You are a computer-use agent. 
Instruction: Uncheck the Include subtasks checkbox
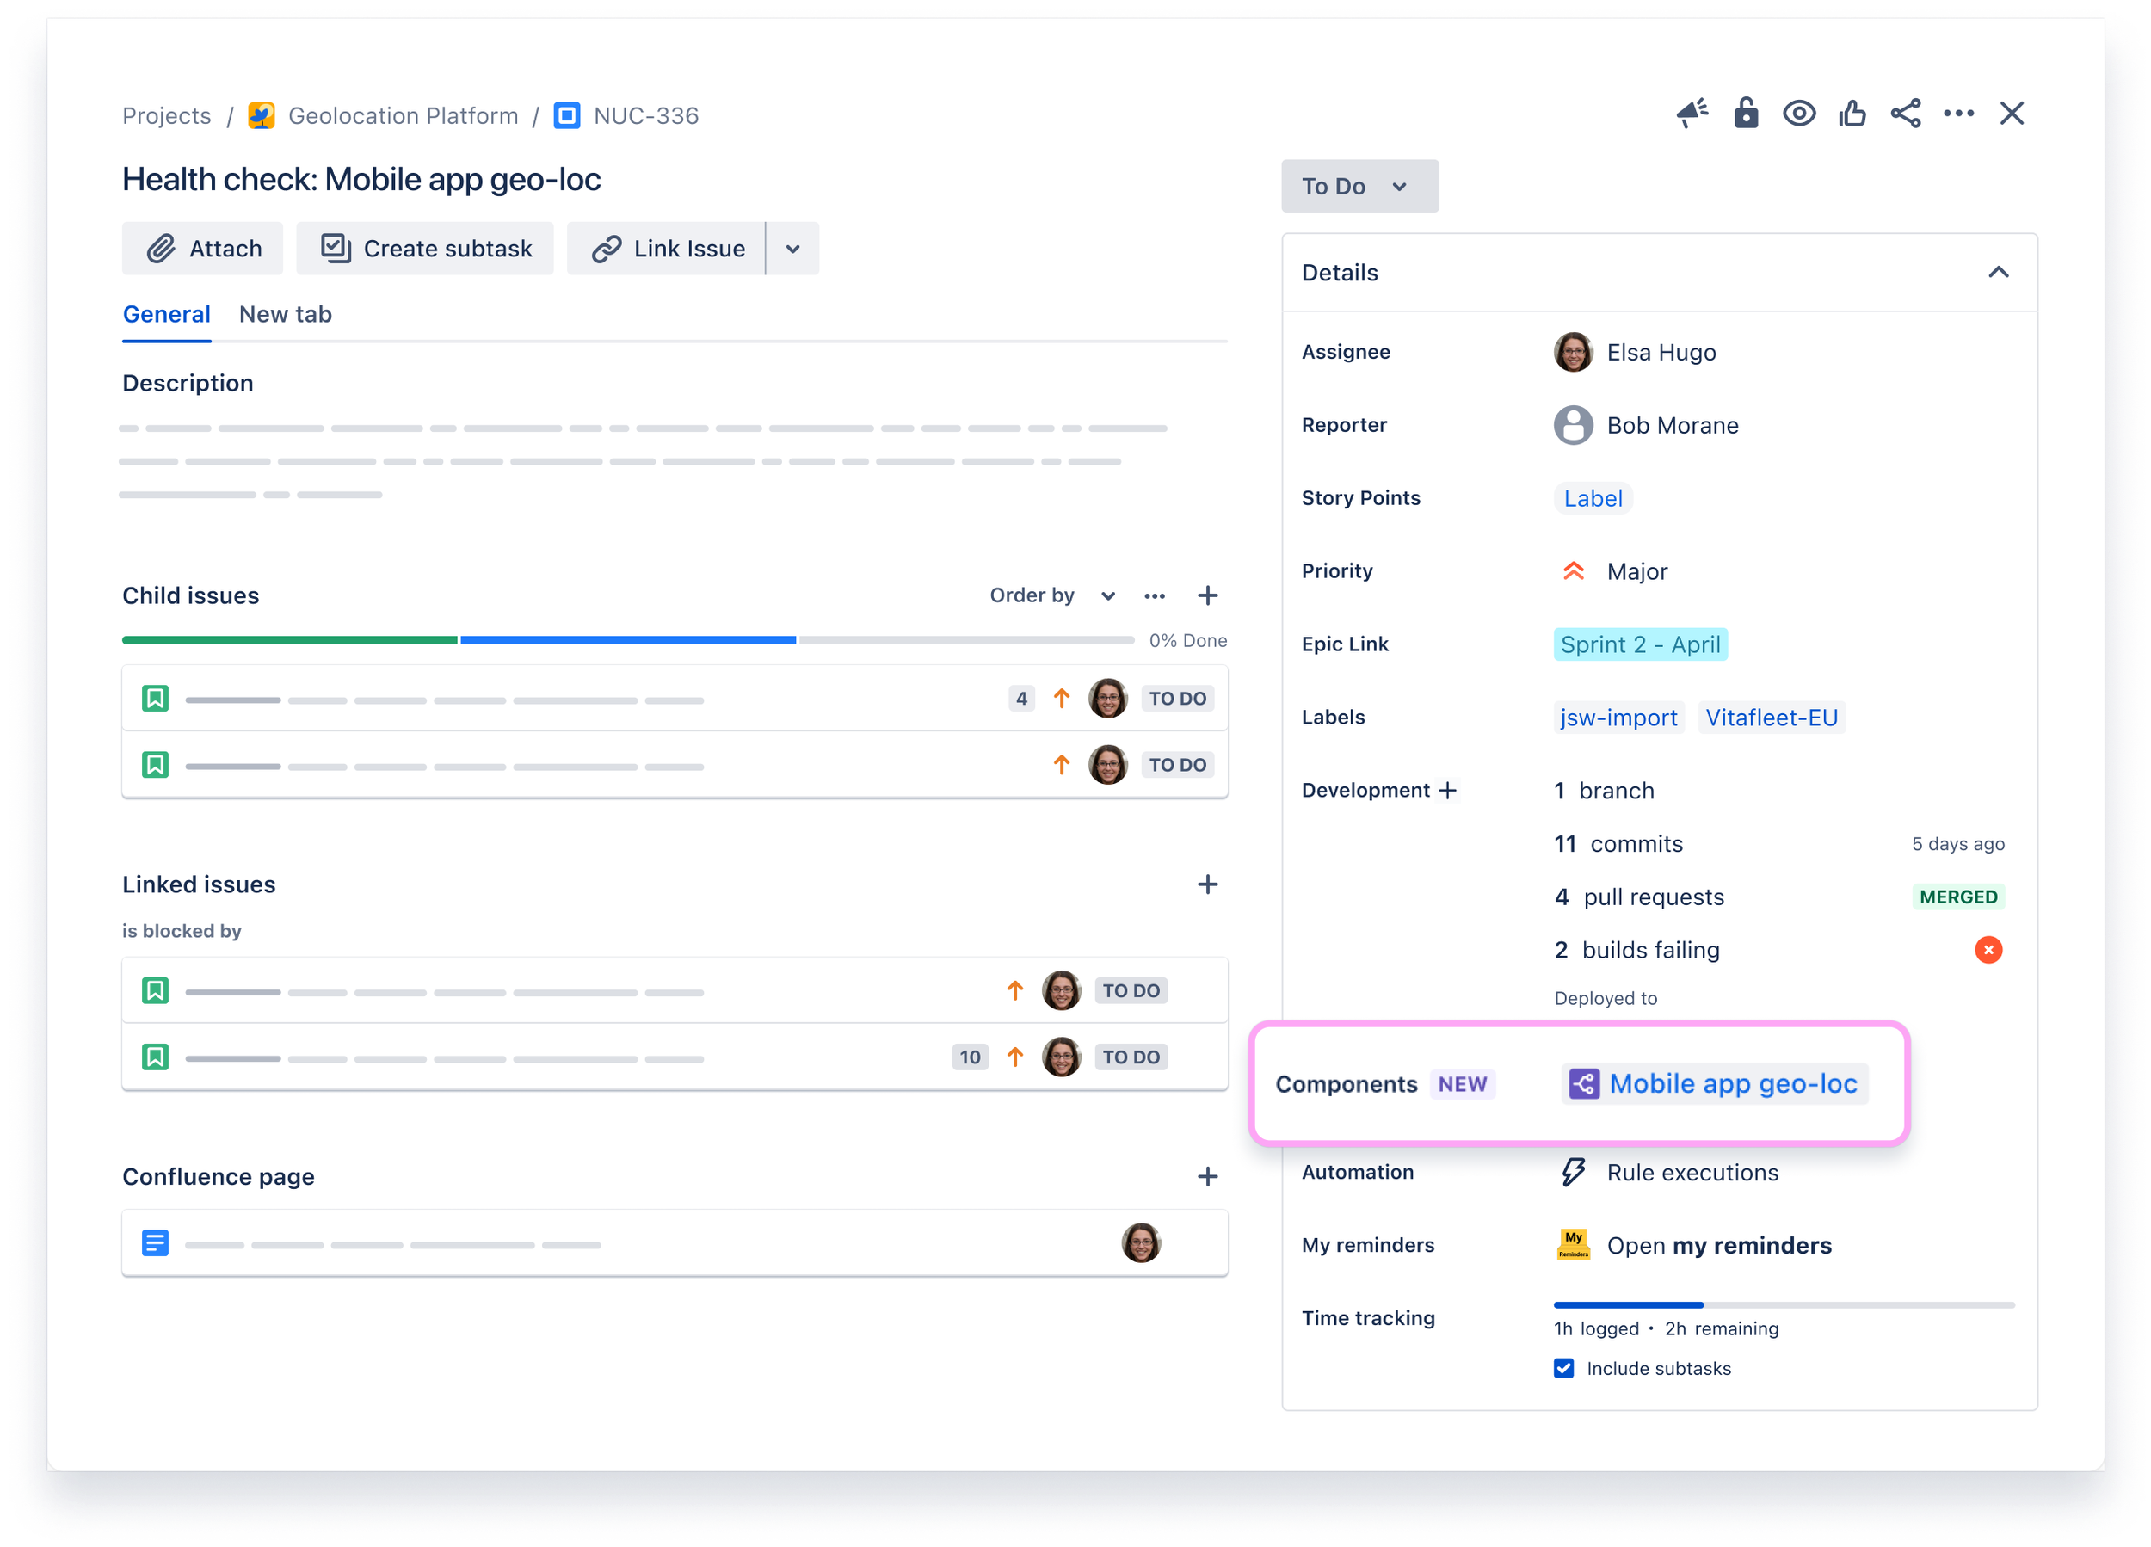coord(1563,1368)
